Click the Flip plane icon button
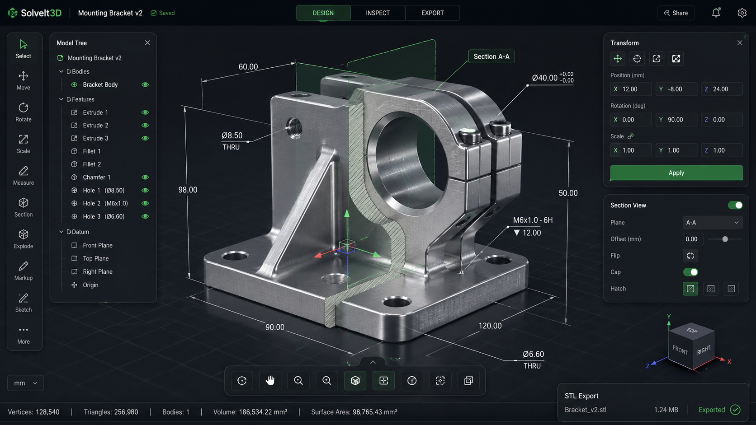Viewport: 756px width, 425px height. 690,256
